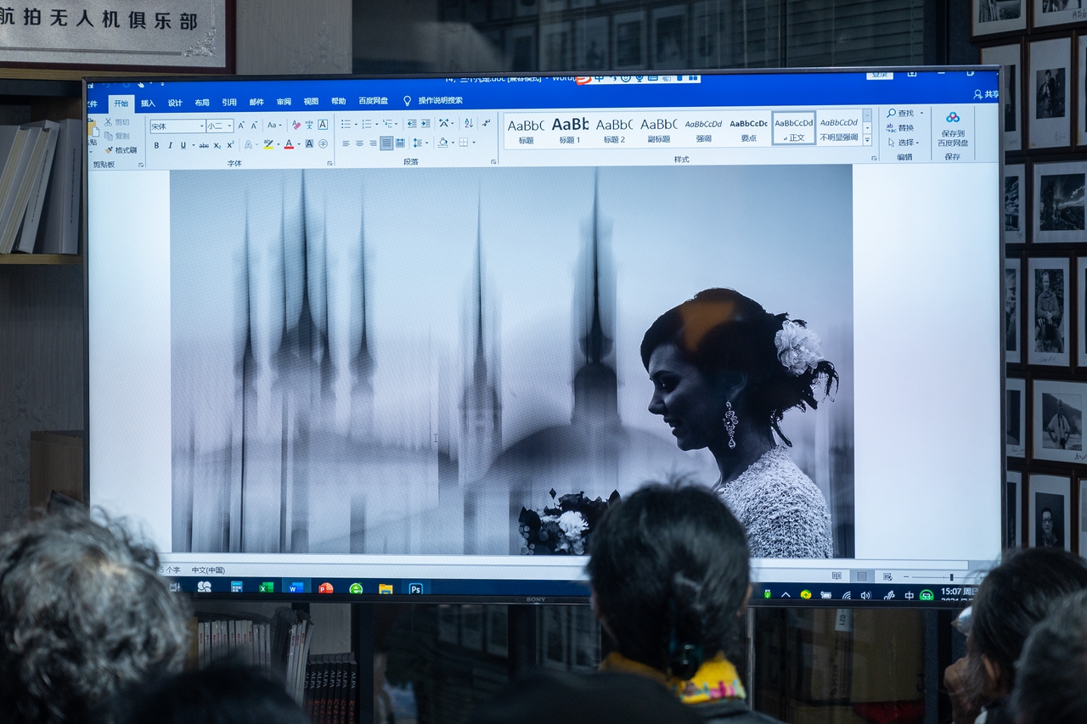Apply distributed alignment
Viewport: 1087px width, 724px height.
(400, 143)
